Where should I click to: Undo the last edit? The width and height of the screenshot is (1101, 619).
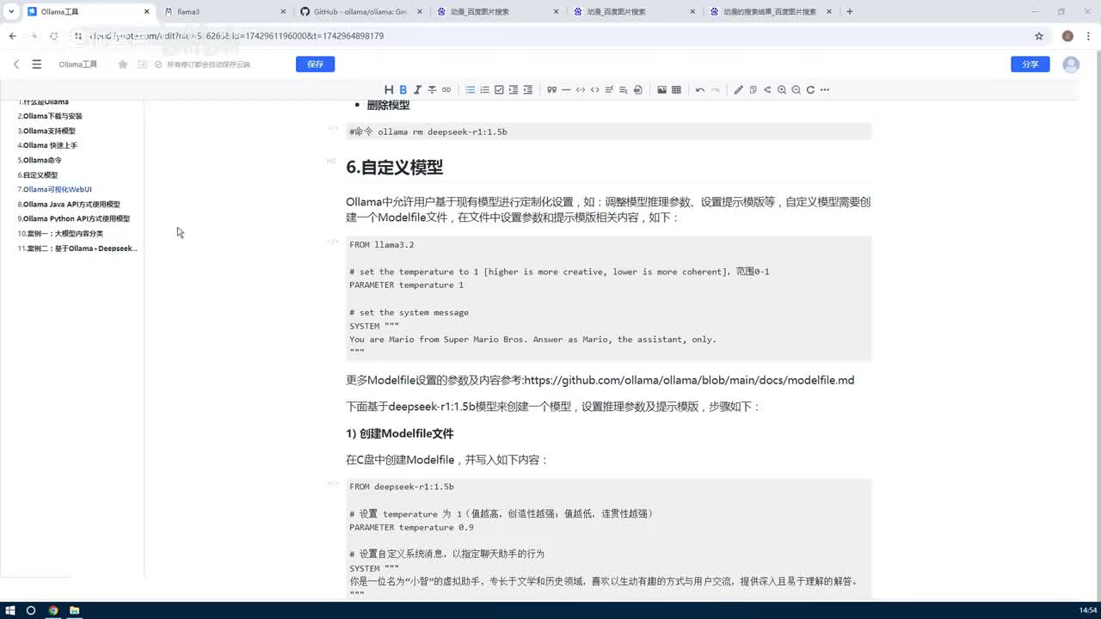[700, 89]
